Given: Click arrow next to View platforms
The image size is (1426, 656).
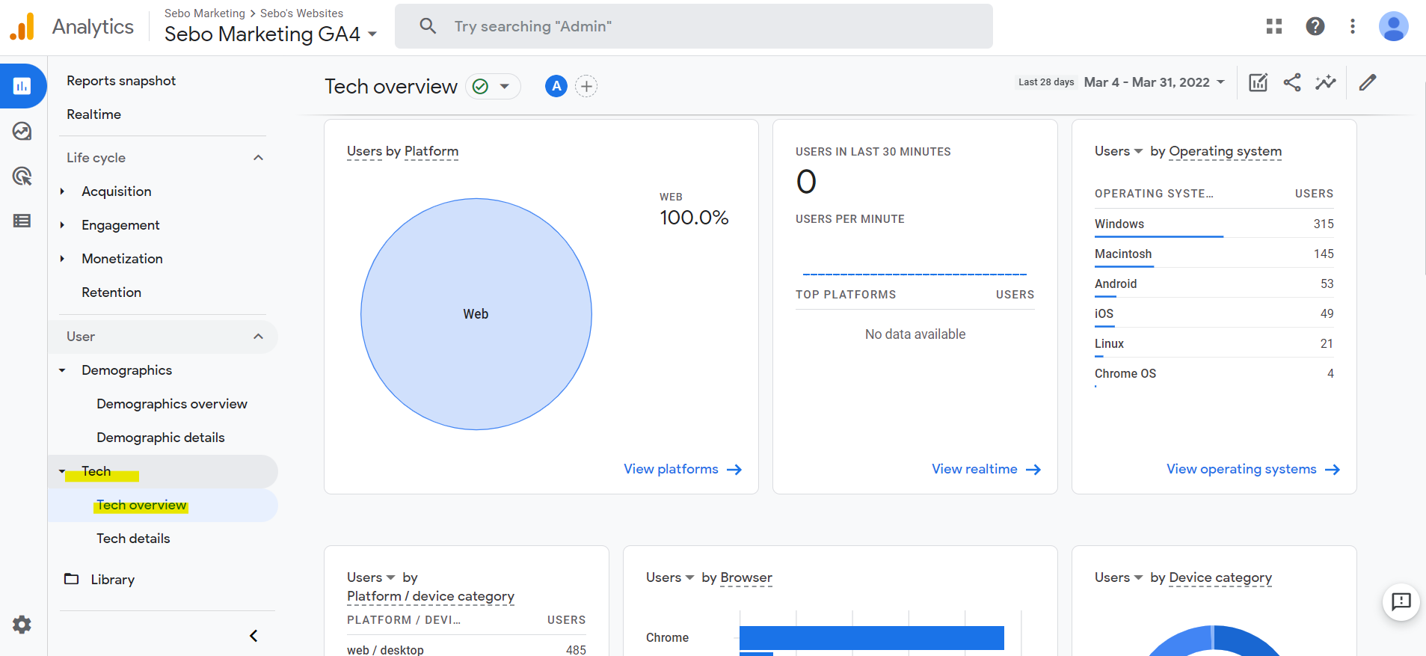Looking at the screenshot, I should coord(734,470).
